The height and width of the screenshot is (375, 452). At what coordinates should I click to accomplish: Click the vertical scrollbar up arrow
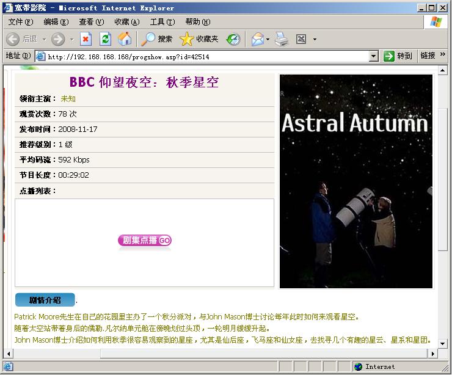[442, 71]
